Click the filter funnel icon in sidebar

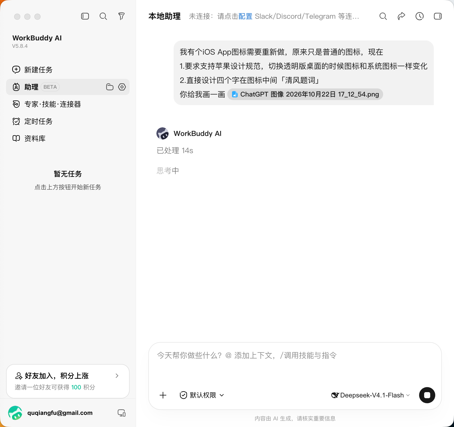[x=121, y=16]
